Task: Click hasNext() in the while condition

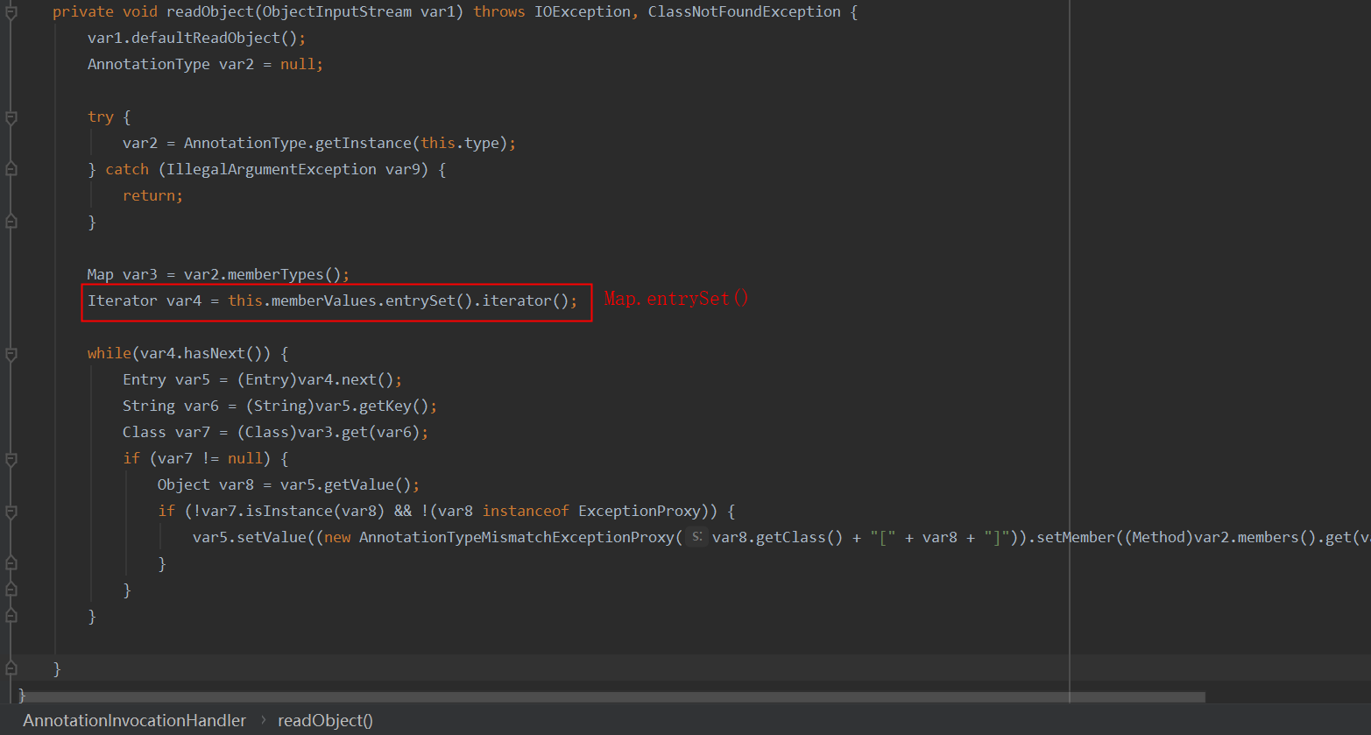Action: [223, 353]
